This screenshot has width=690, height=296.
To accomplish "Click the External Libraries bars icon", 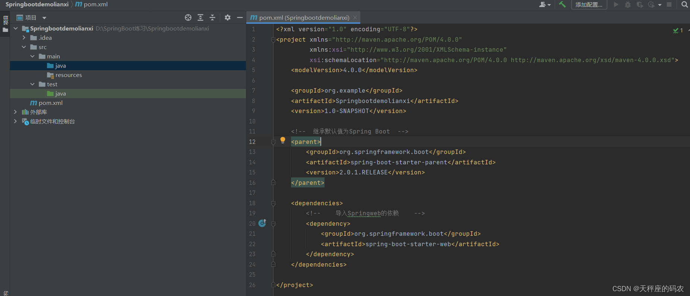I will tap(25, 112).
